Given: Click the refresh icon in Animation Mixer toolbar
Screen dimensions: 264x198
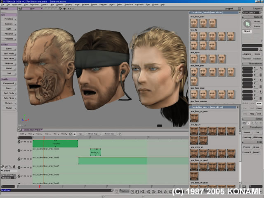Looking at the screenshot, I should coord(71,134).
